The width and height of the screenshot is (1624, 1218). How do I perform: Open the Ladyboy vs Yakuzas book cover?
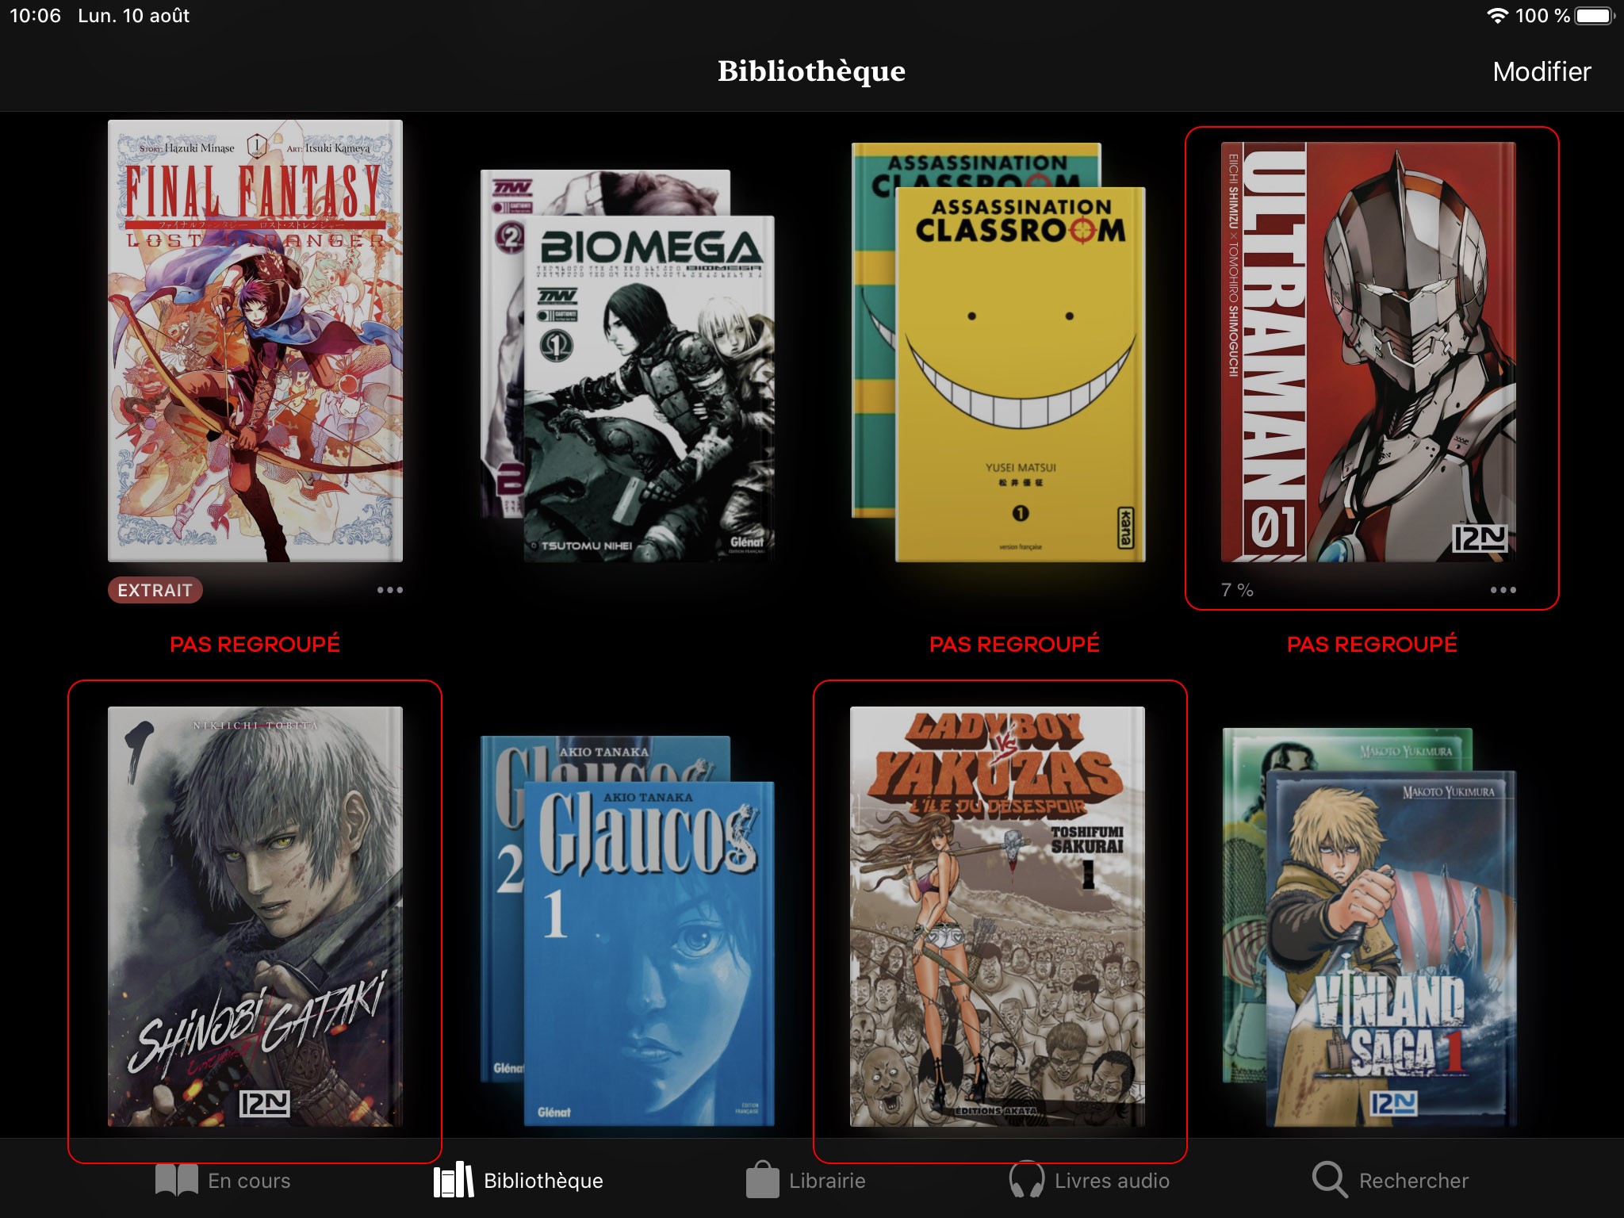998,916
